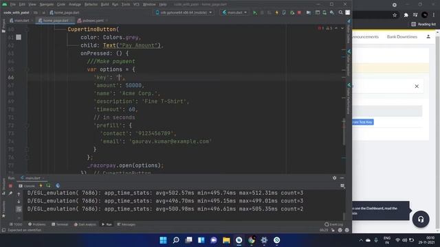This screenshot has height=247, width=440.
Task: Click the down arrow in console gutter
Action: (19, 201)
